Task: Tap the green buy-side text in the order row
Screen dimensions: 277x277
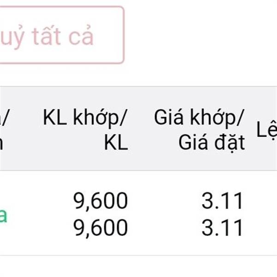Action: [x=4, y=216]
